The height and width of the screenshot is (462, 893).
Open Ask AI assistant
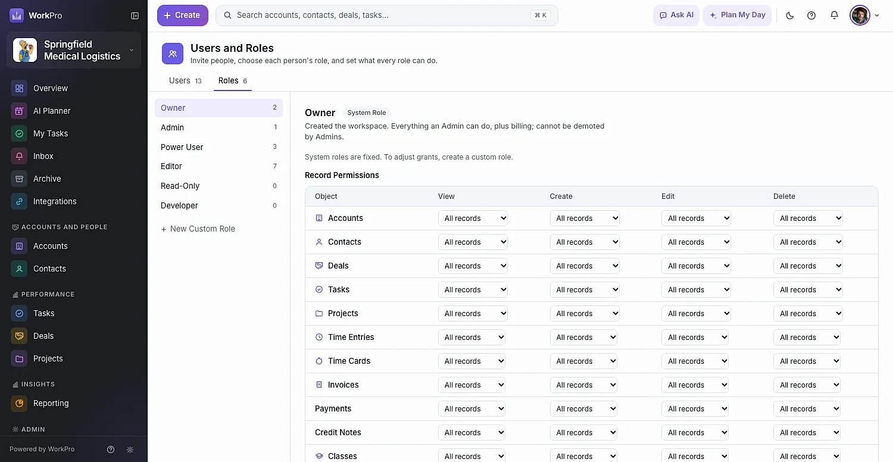pyautogui.click(x=676, y=15)
